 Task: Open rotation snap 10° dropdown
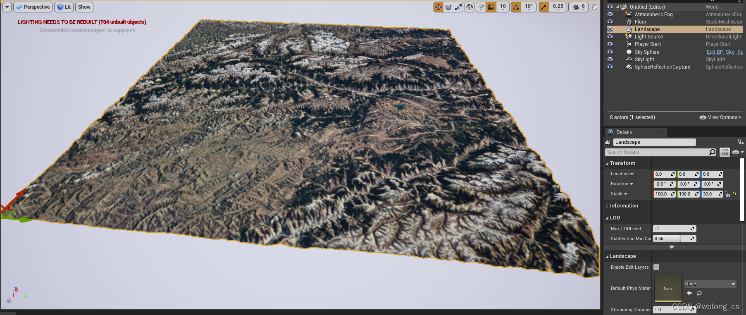(529, 7)
